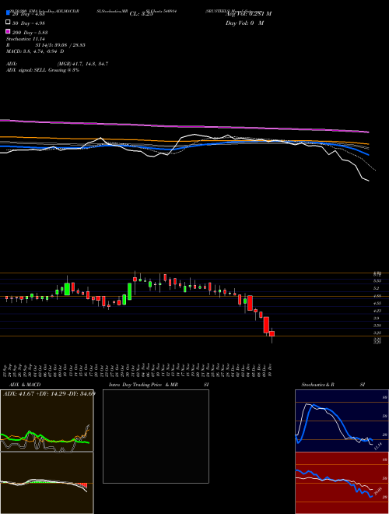389x514 pixels.
Task: Click the 'CL: 3.25' closing price label
Action: click(142, 14)
